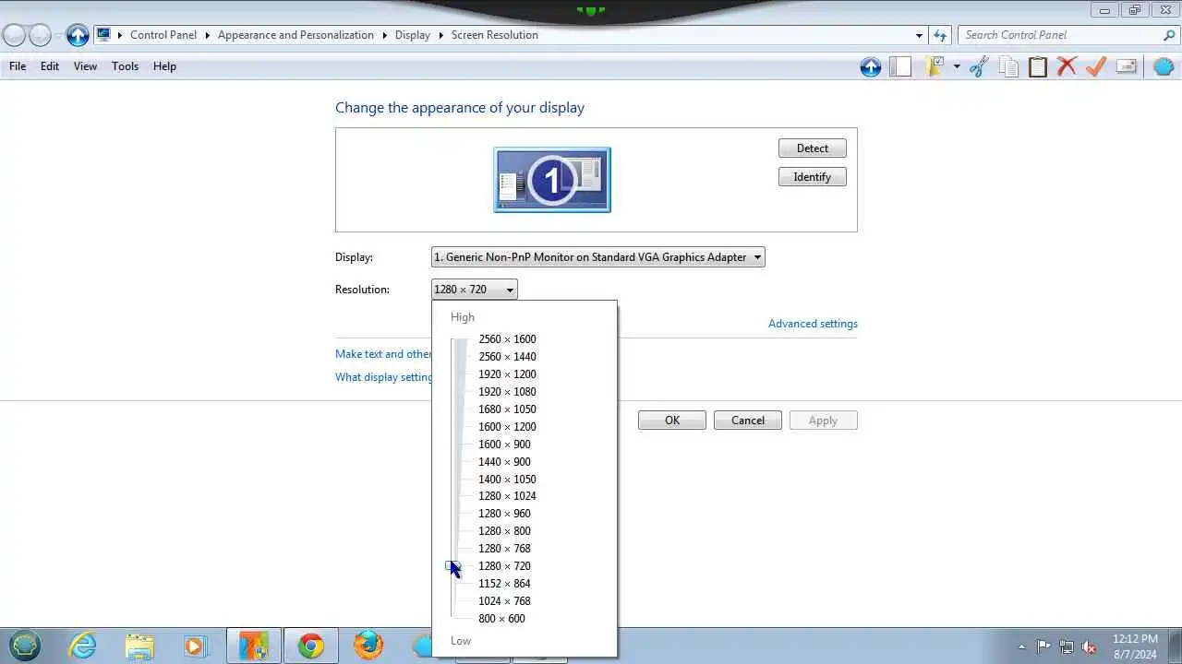This screenshot has width=1182, height=664.
Task: Open the Start menu orb
Action: (25, 646)
